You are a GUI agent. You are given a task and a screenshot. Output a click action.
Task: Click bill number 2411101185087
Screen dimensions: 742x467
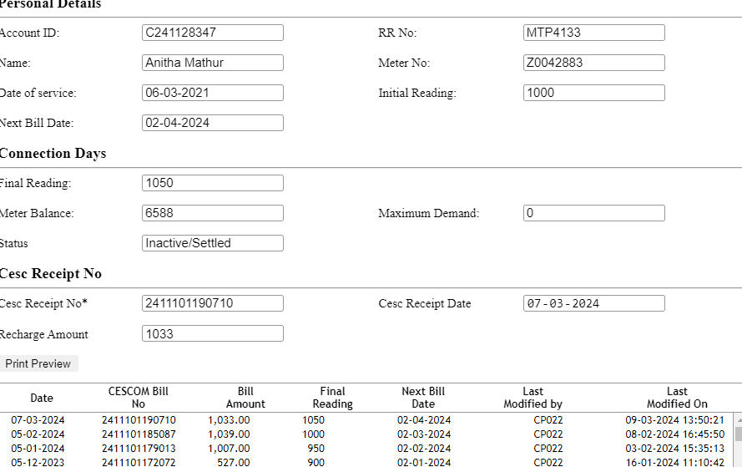[x=139, y=434]
